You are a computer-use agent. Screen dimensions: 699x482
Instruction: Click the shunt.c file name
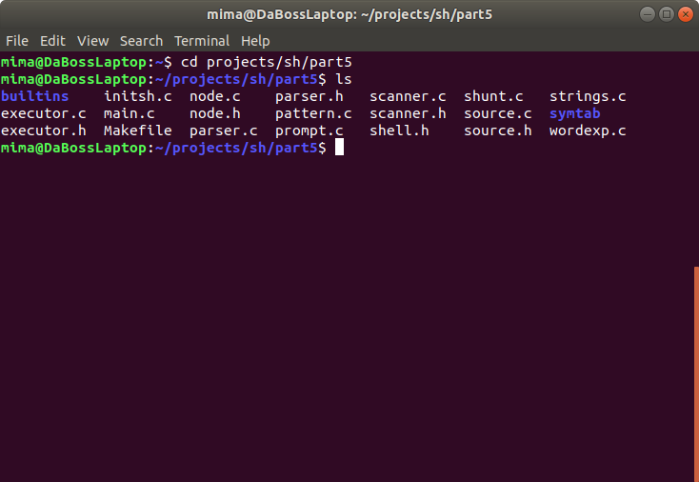click(x=493, y=96)
